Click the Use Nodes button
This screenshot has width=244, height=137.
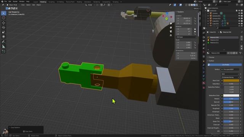[x=225, y=65]
